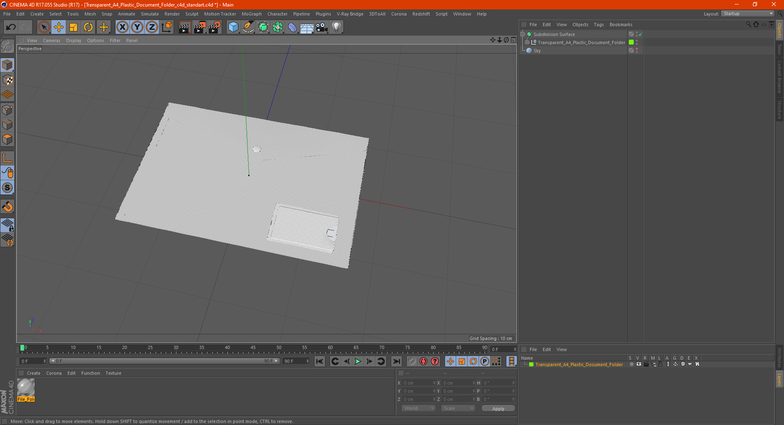Click the Apply button

point(498,408)
